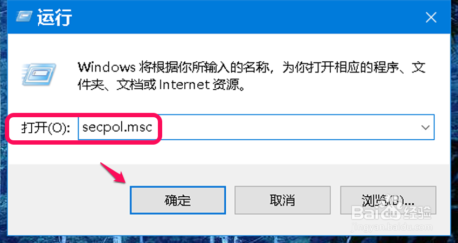Close the 运行 dialog with X
The image size is (458, 243).
(x=431, y=18)
